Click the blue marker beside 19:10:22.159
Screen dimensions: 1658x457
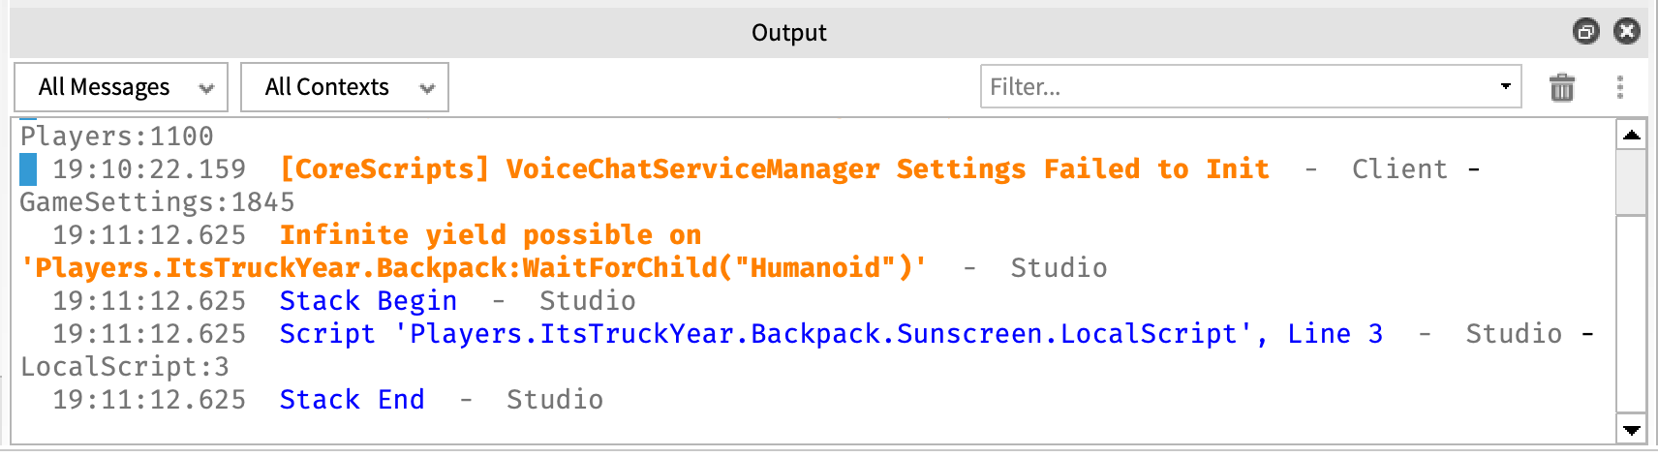[x=28, y=169]
